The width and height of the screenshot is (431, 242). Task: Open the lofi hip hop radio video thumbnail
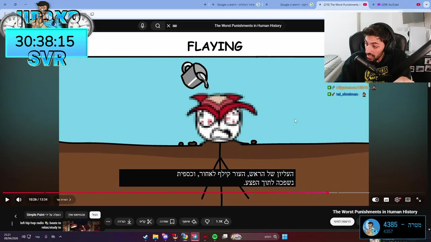[81, 226]
